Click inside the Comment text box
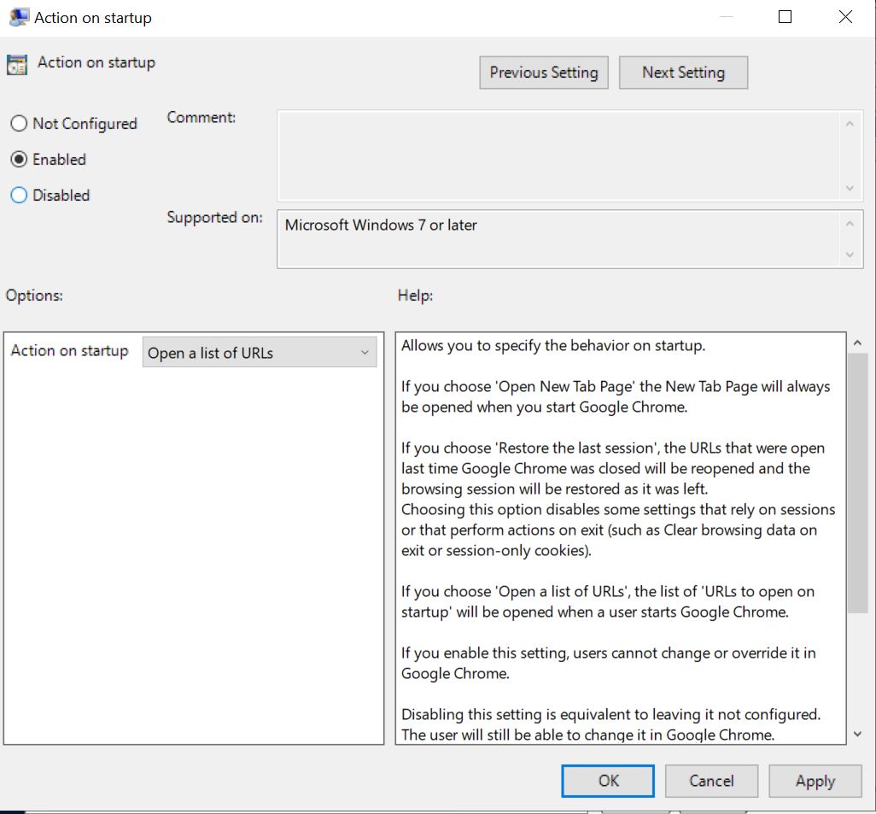Image resolution: width=876 pixels, height=814 pixels. coord(559,155)
